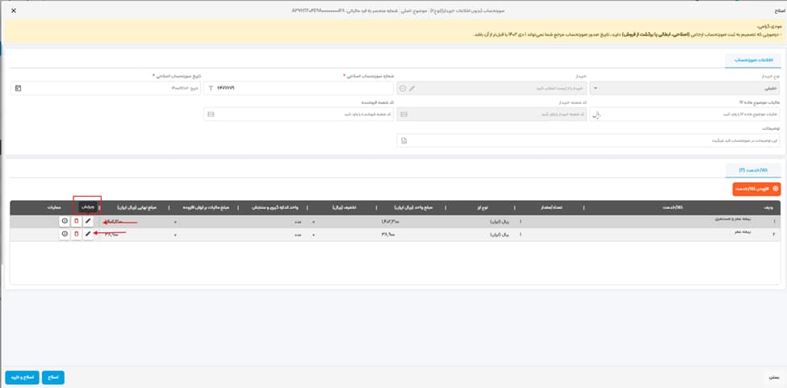Click the edit pencil in the second row
787x388 pixels.
pyautogui.click(x=88, y=234)
